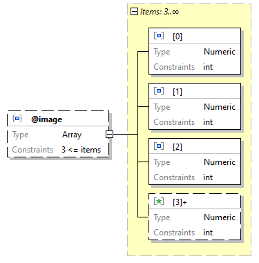This screenshot has height=263, width=259.
Task: Click the 'Items: 3..∞' label
Action: pyautogui.click(x=160, y=12)
